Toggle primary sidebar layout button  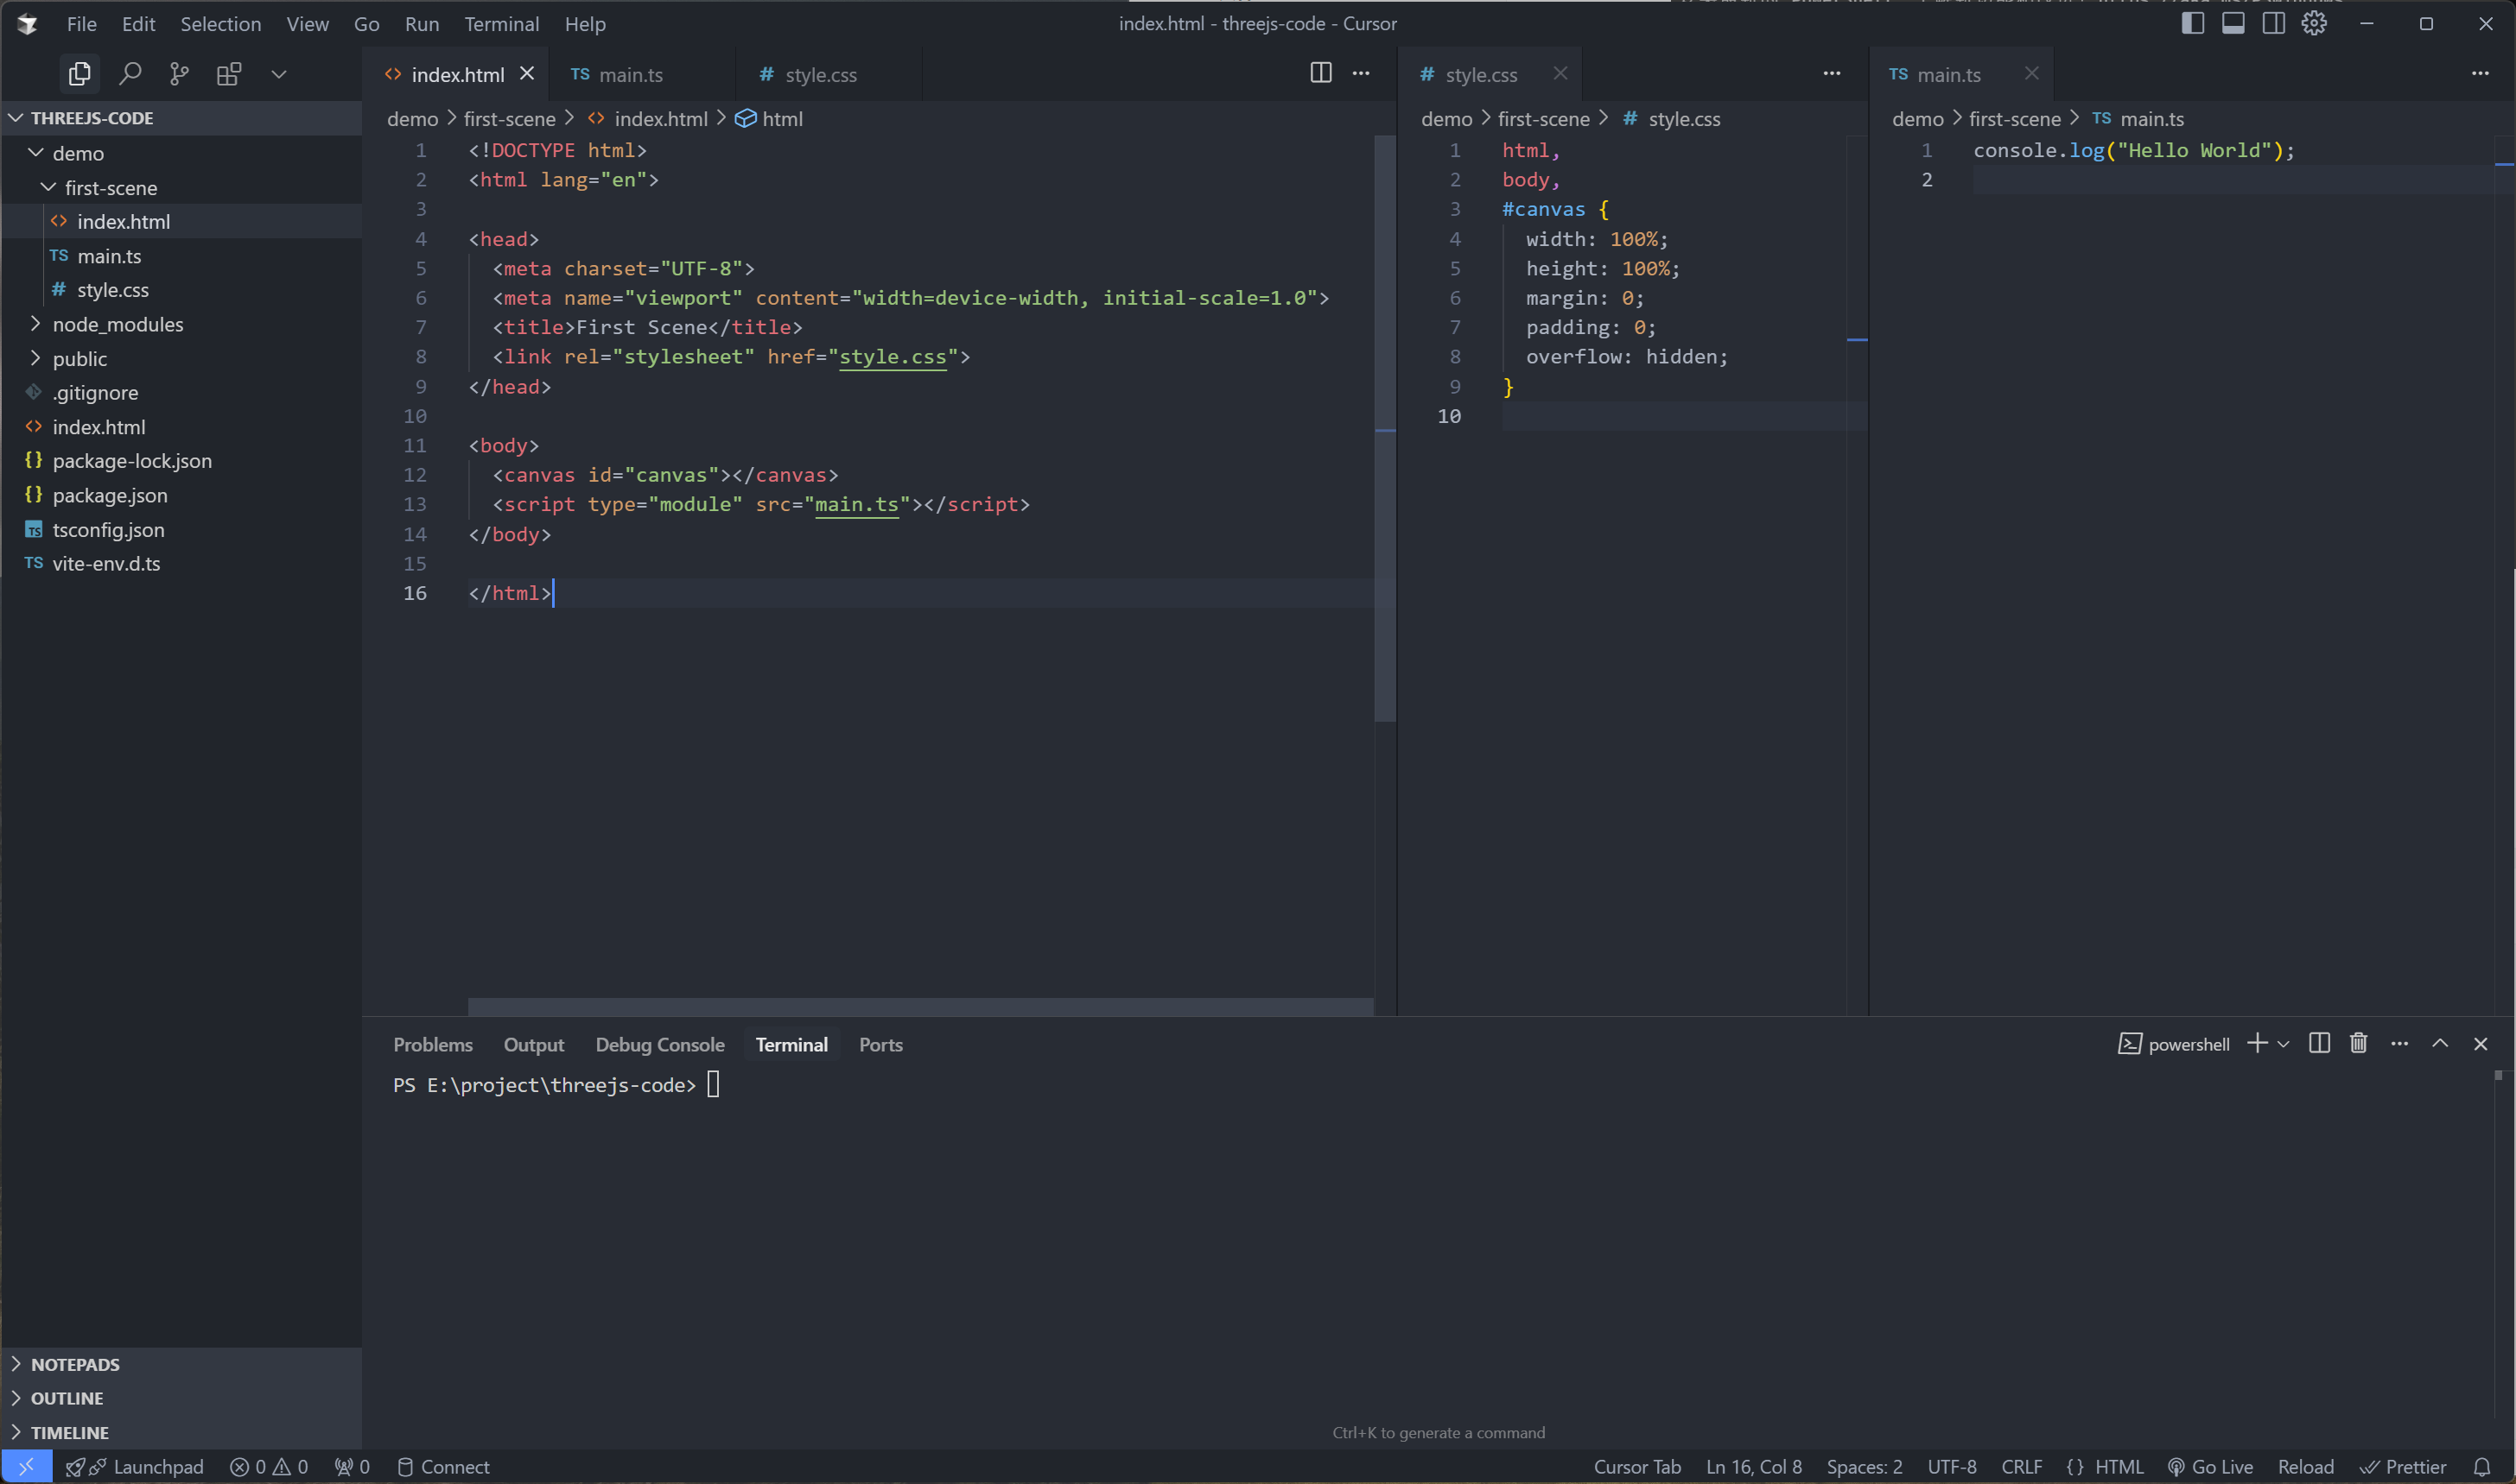click(x=2192, y=23)
